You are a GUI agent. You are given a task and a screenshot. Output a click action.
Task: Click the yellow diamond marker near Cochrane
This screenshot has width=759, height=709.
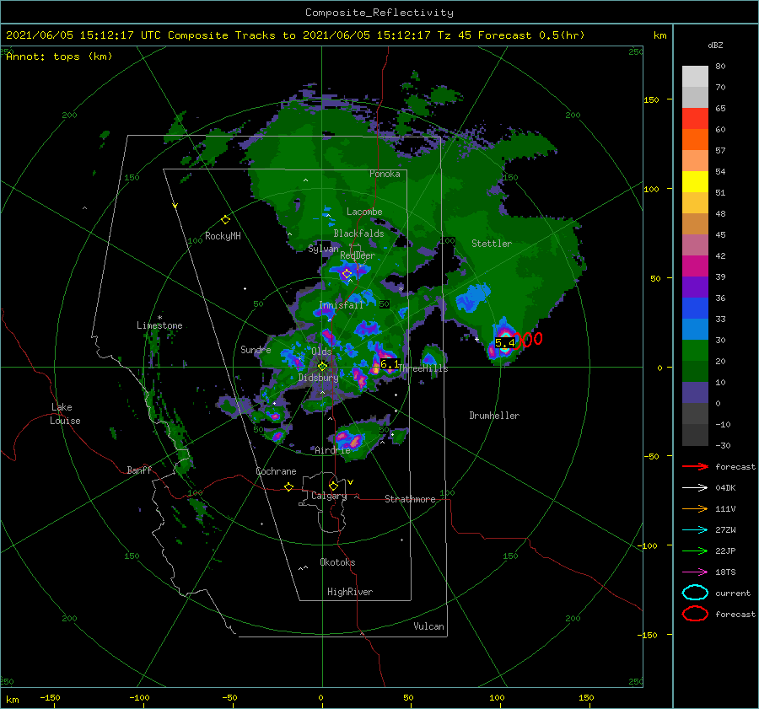288,486
